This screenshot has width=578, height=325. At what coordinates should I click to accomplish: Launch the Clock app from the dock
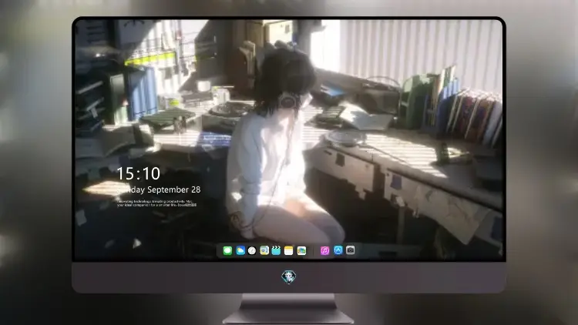tap(252, 250)
